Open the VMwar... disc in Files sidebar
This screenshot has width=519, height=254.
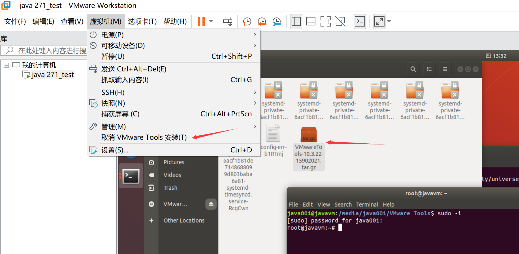[x=175, y=204]
